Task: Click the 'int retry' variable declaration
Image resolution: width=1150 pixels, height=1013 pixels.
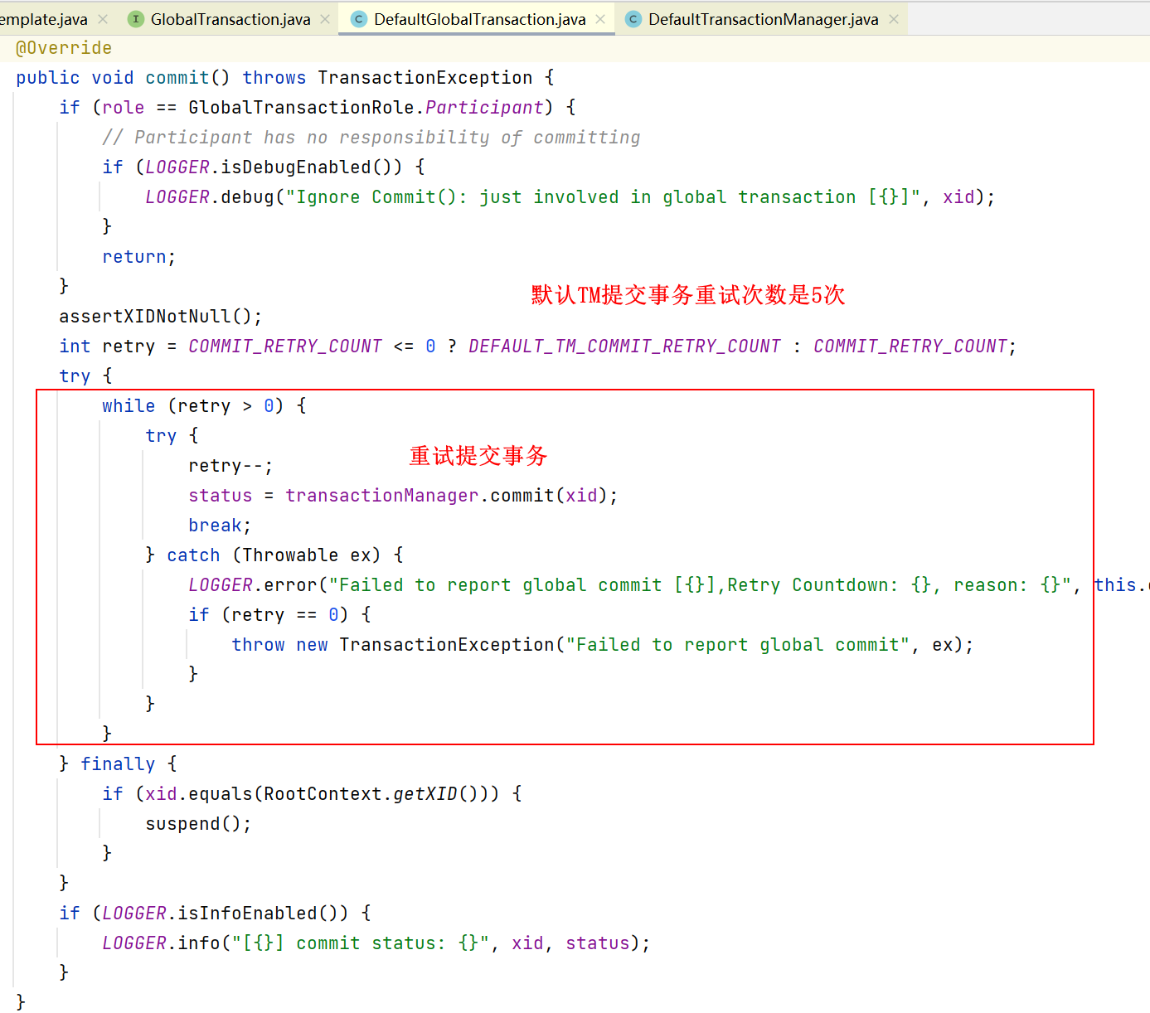Action: 107,347
